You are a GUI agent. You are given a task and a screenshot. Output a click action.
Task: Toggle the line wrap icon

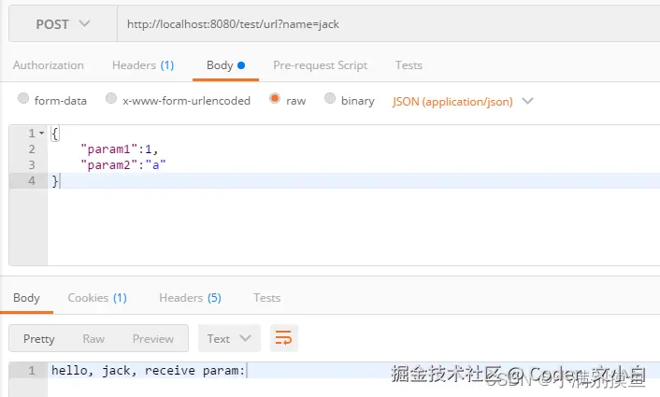tap(283, 338)
